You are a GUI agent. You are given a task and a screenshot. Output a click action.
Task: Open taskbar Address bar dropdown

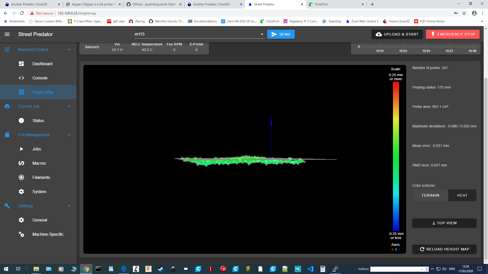tap(422, 269)
